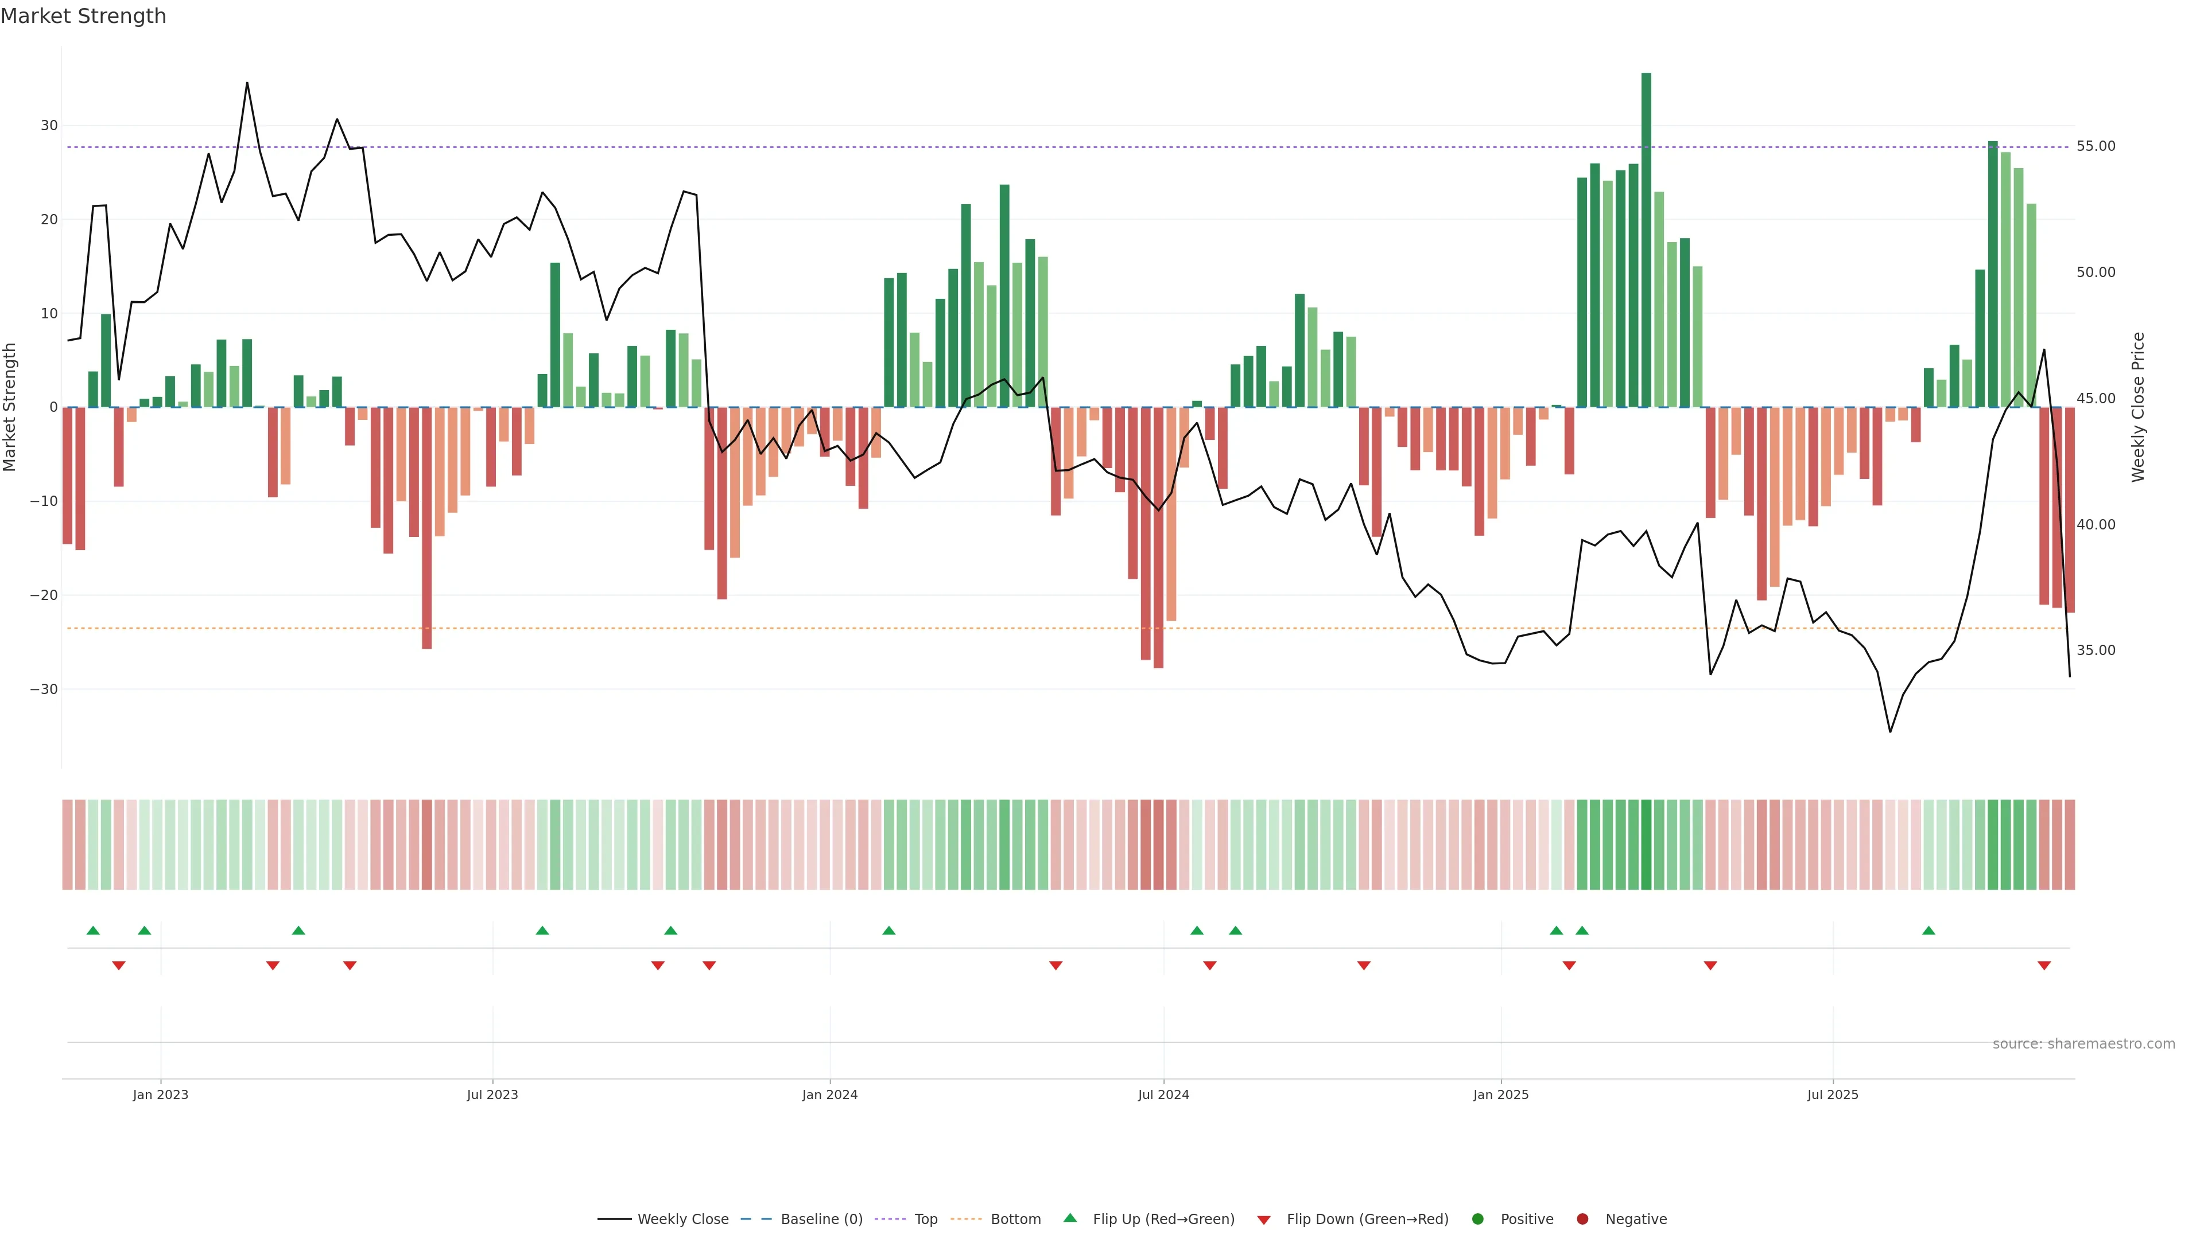Click the Market Strength chart title
2204x1239 pixels.
(83, 16)
